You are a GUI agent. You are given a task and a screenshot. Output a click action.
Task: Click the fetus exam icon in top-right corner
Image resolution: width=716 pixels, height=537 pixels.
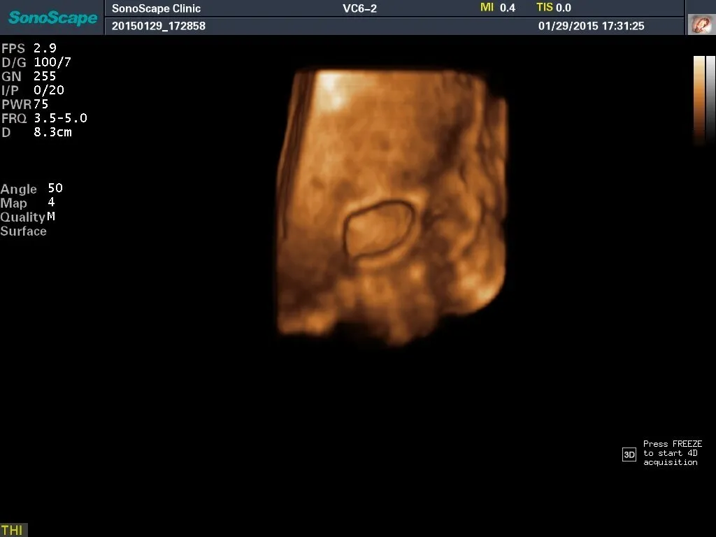coord(699,25)
